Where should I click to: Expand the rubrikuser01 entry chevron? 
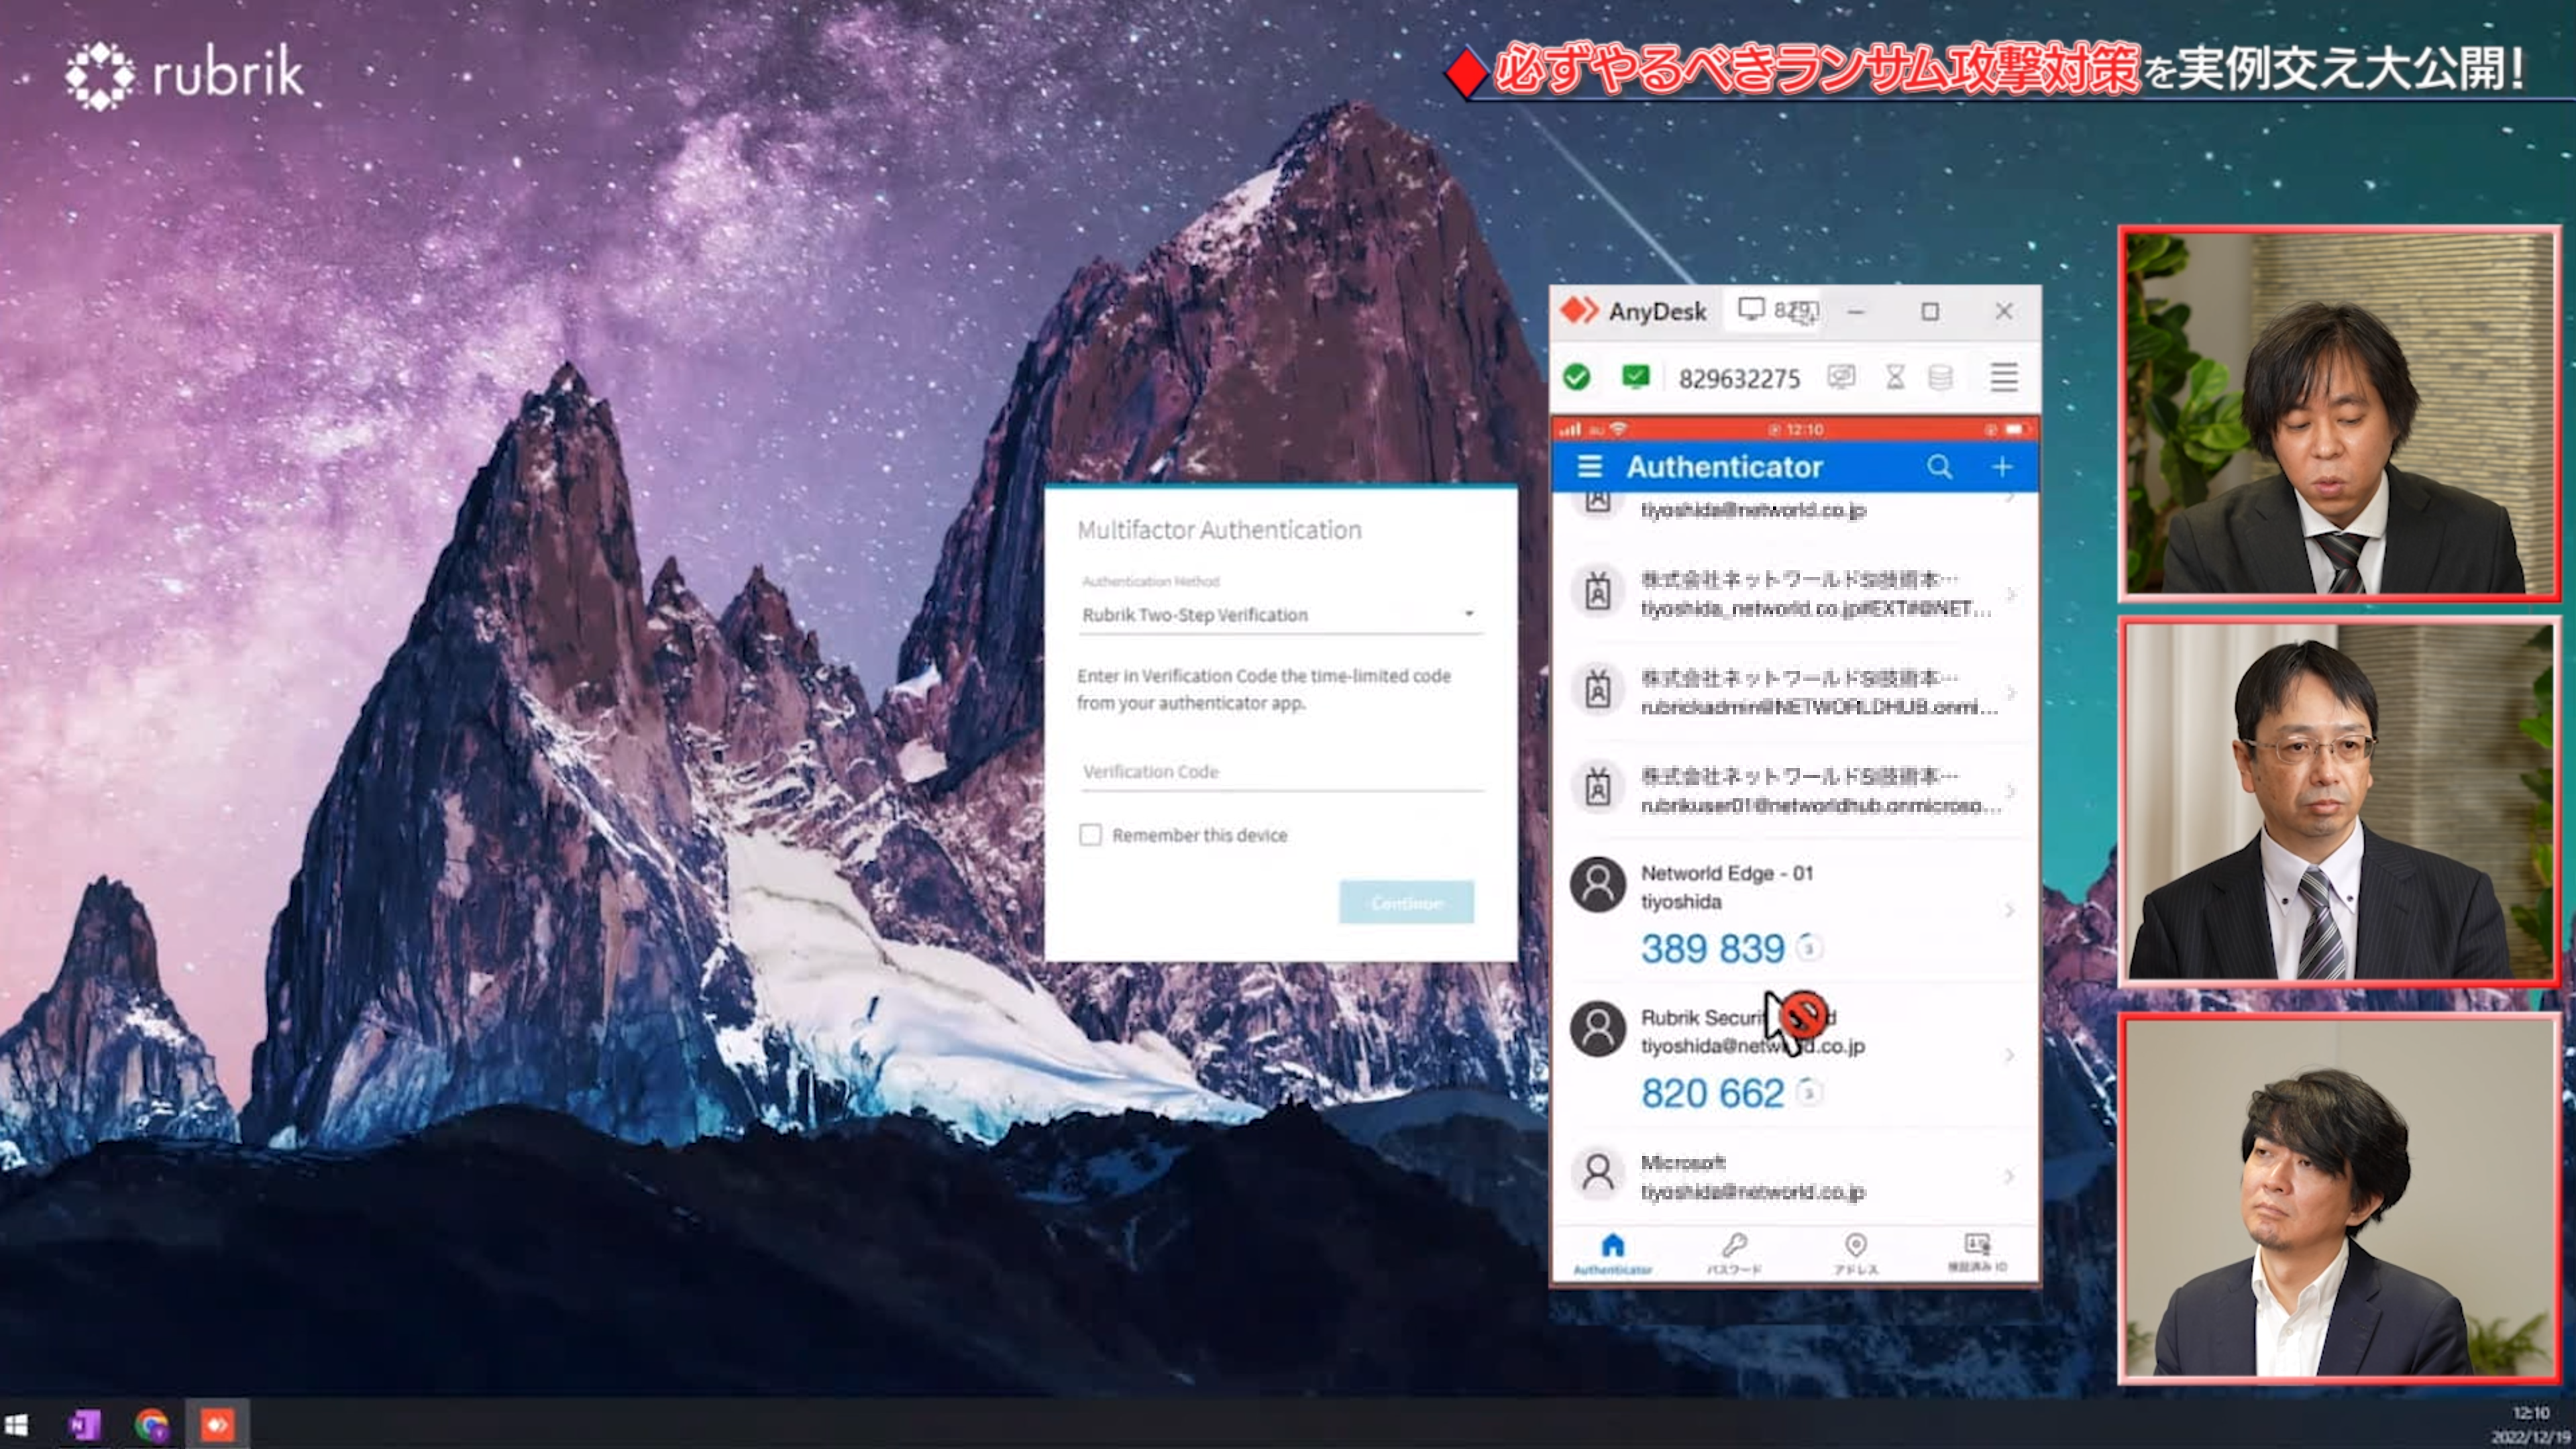[x=2010, y=790]
